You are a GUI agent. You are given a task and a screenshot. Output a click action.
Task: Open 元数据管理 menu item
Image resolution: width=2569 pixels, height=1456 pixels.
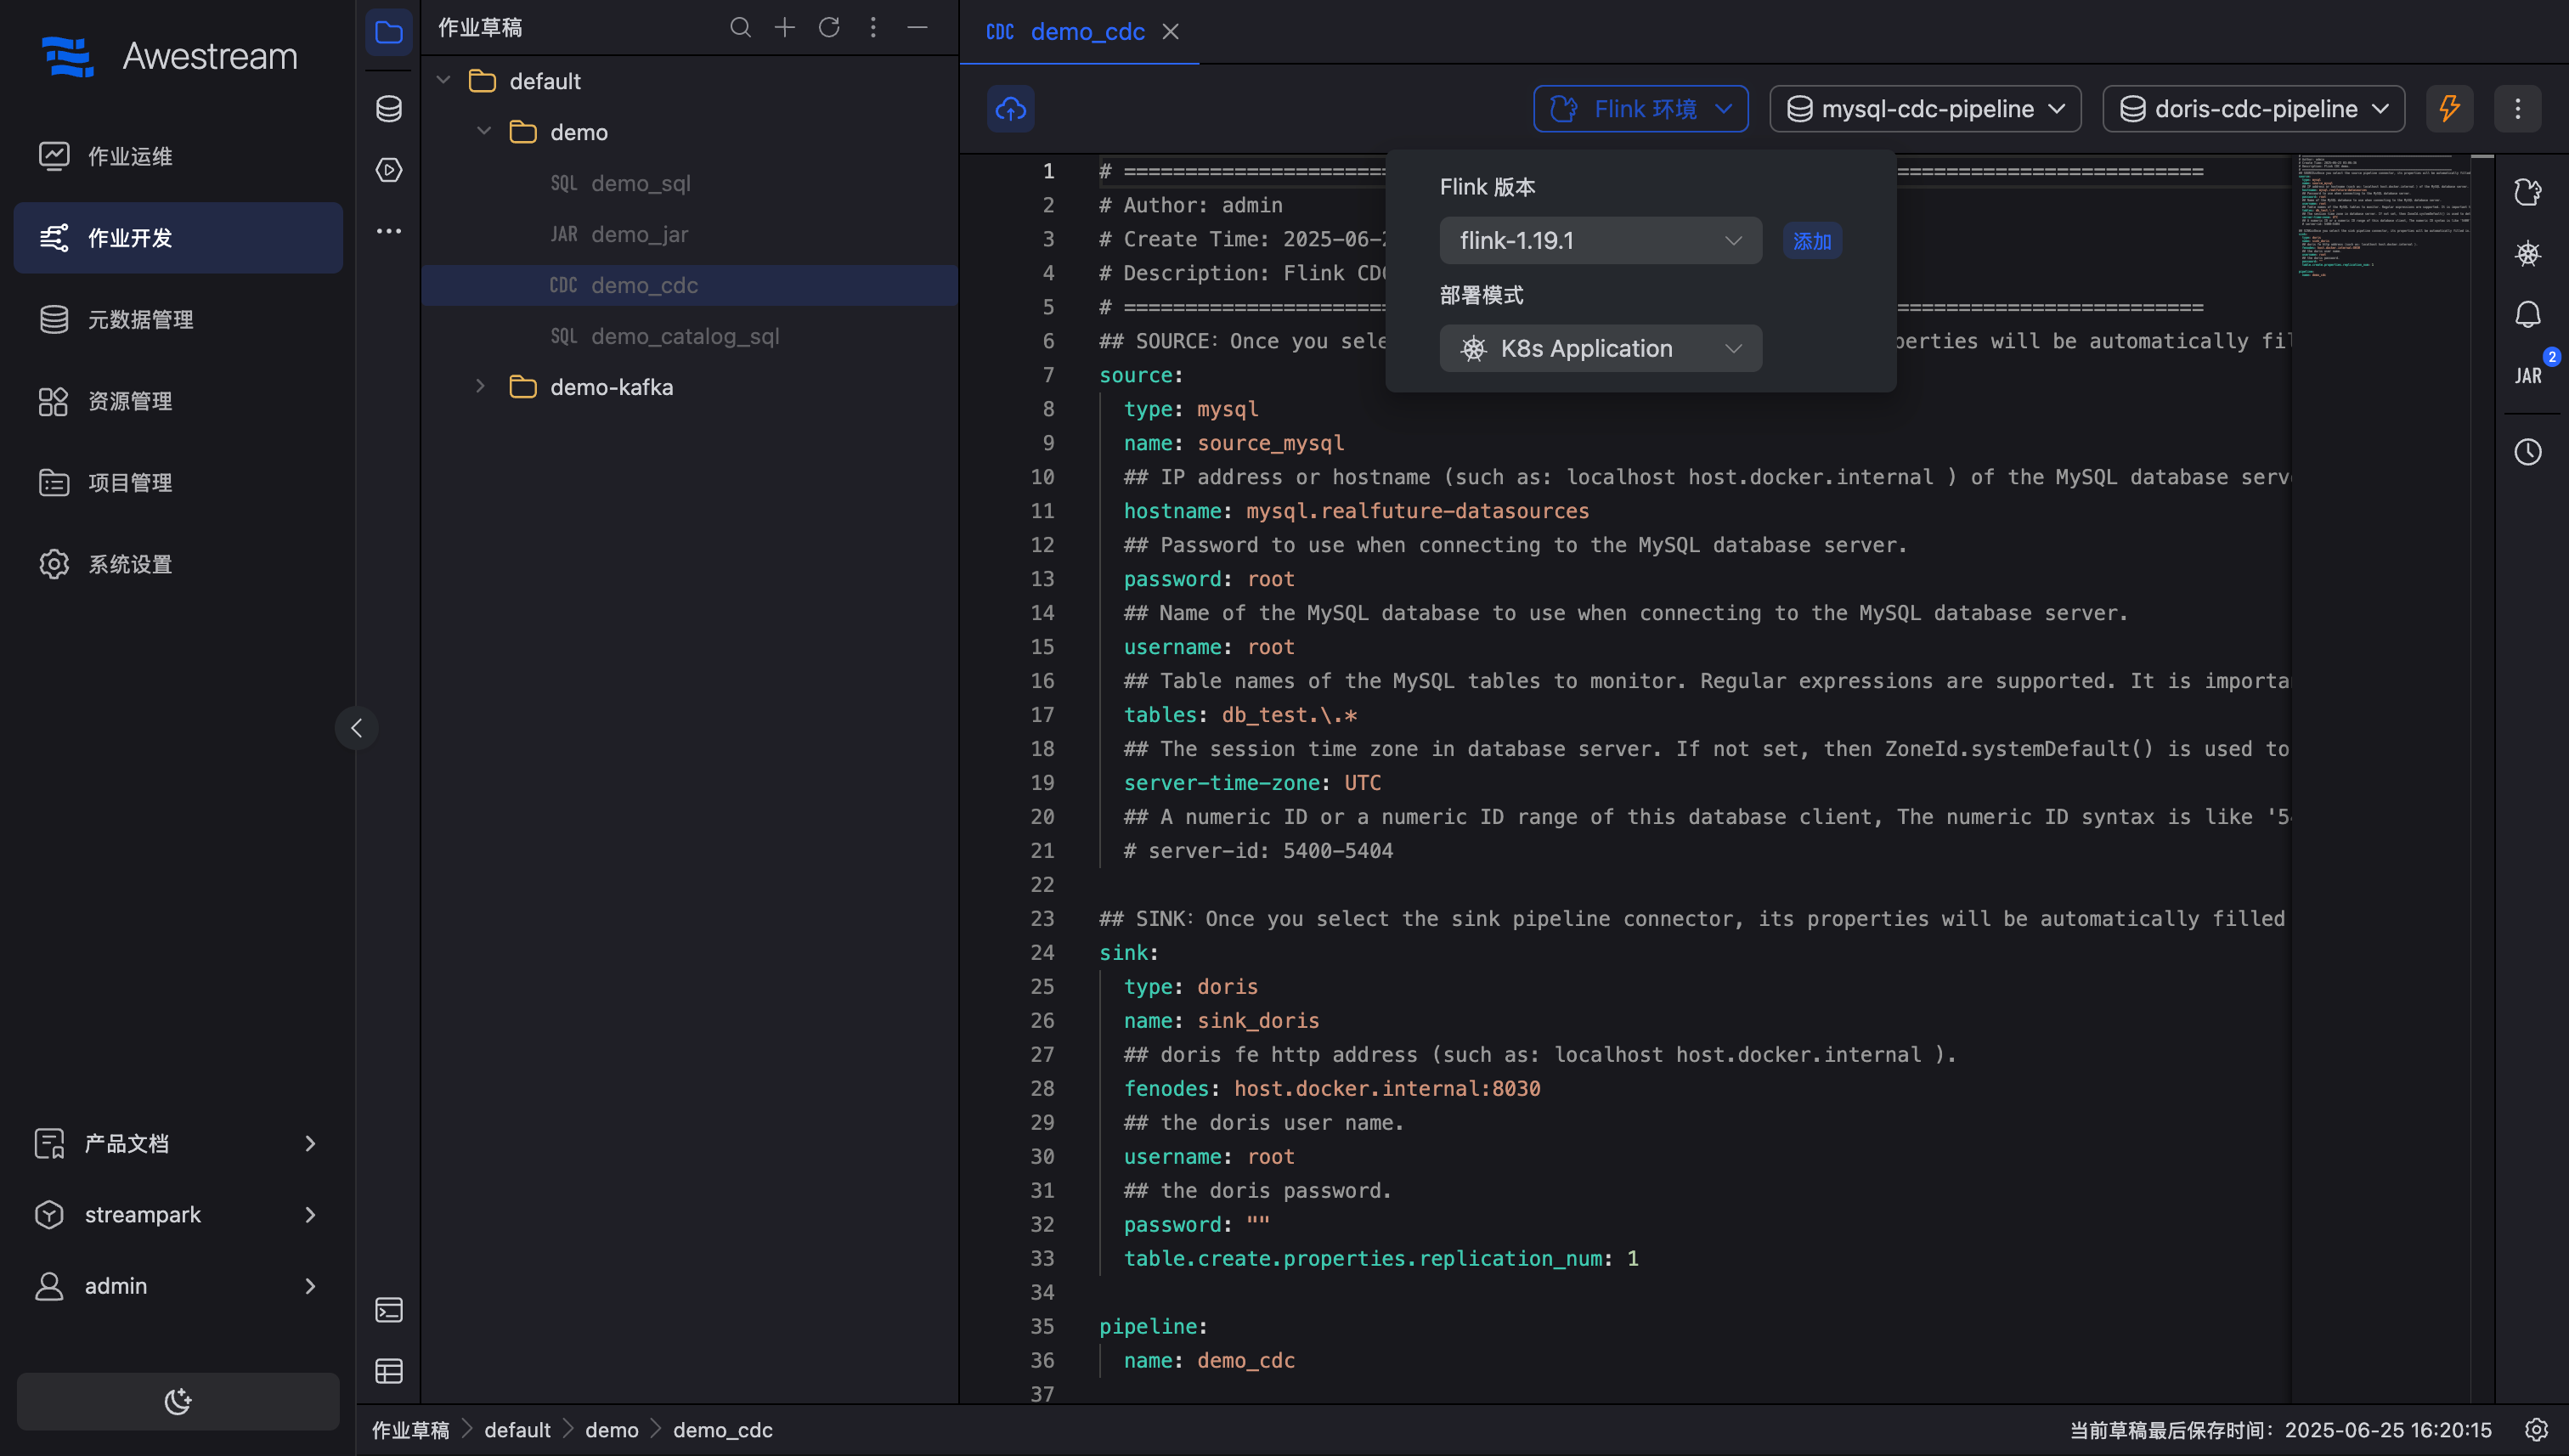[140, 319]
